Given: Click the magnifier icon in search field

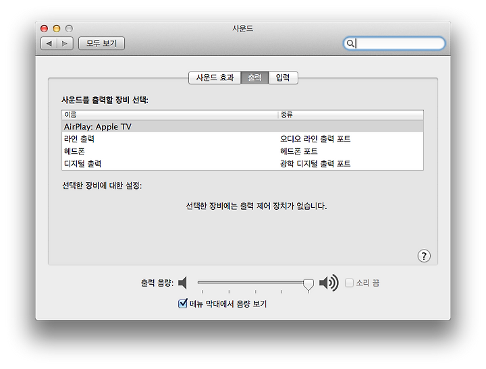Looking at the screenshot, I should 350,43.
